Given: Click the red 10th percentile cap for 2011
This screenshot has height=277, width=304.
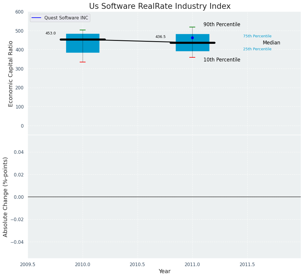Looking at the screenshot, I should 192,57.
